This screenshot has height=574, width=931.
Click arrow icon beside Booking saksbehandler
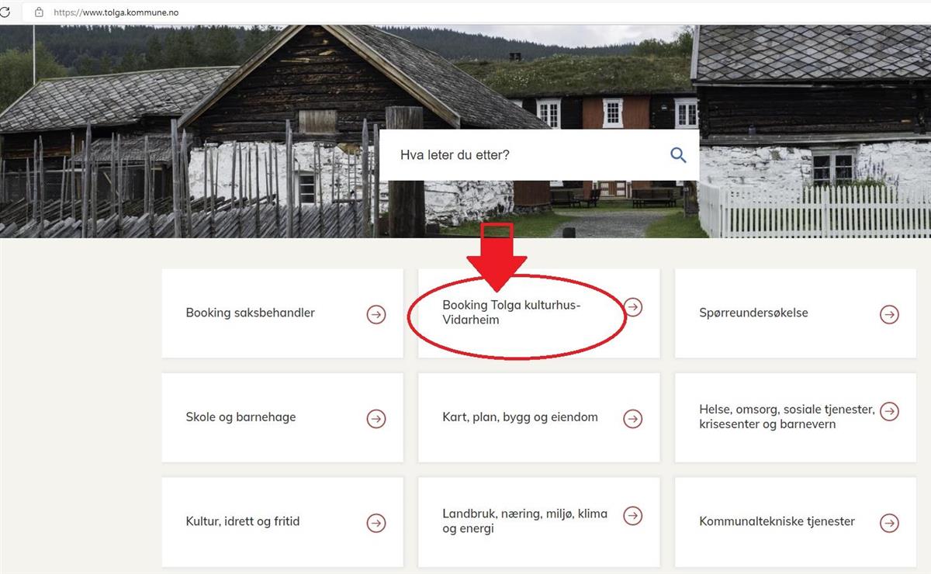[x=376, y=314]
